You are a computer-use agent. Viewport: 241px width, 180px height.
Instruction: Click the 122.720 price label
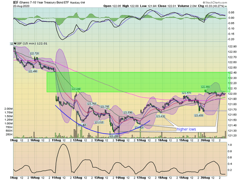(x=34, y=53)
